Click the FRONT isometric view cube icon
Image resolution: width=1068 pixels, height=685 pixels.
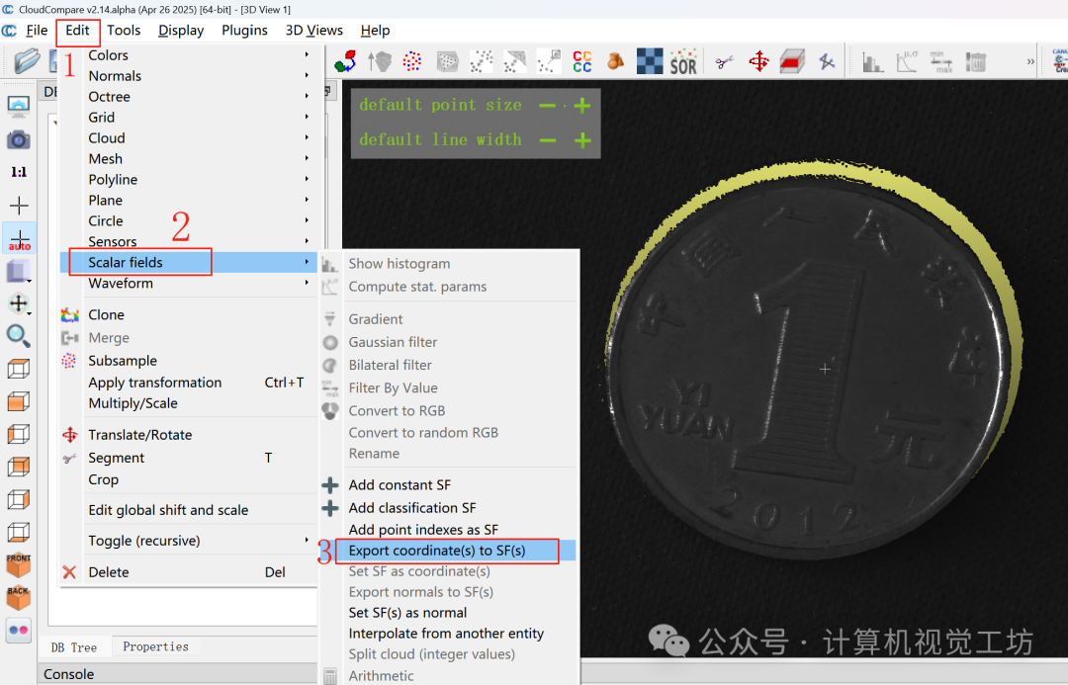[x=19, y=564]
